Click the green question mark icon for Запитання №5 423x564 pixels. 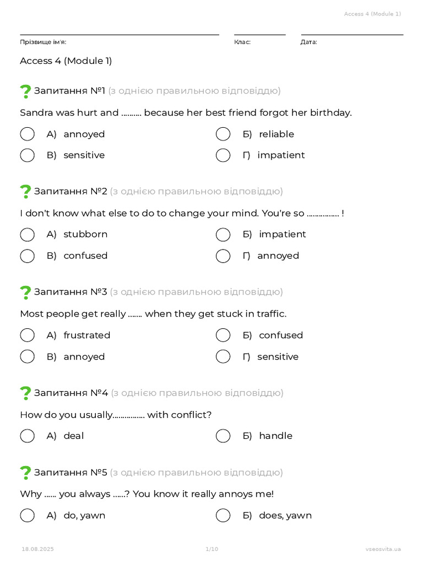click(x=25, y=473)
